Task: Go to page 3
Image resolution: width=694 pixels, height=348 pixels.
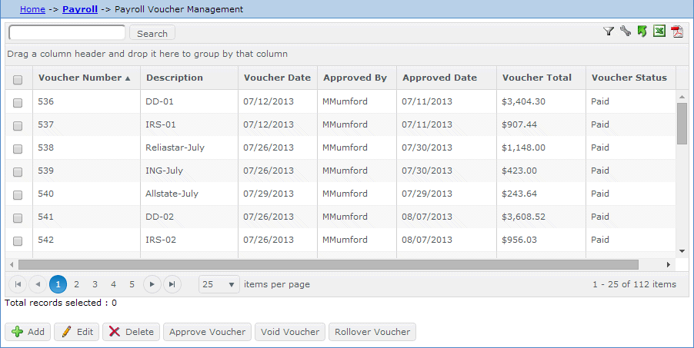Action: (x=95, y=284)
